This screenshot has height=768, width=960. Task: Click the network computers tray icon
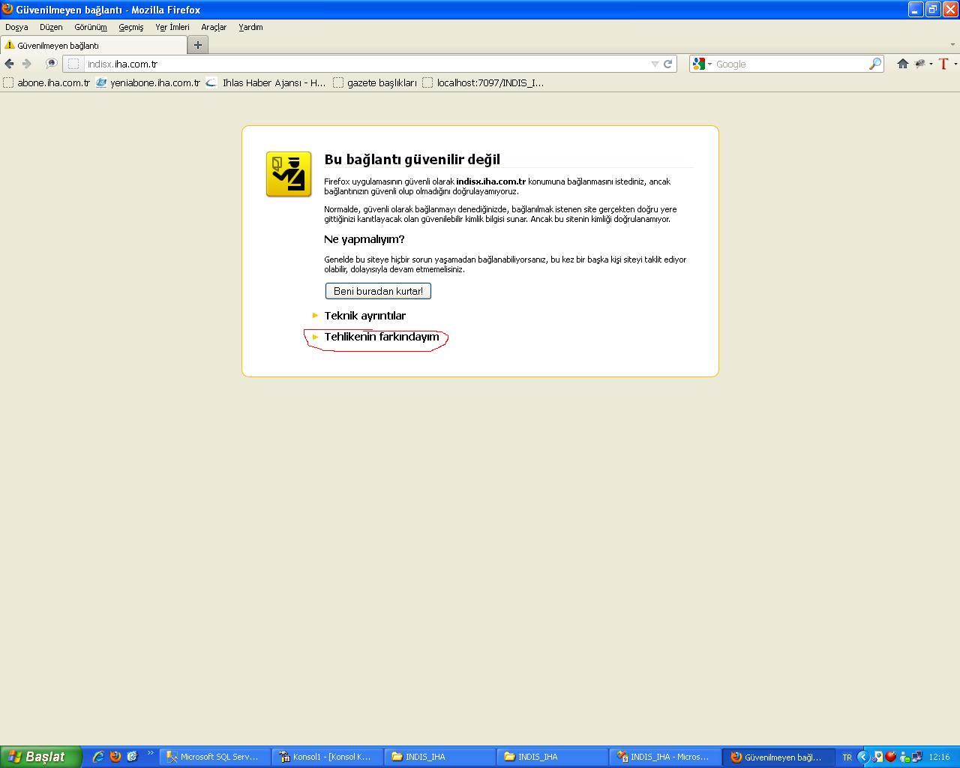tap(916, 757)
